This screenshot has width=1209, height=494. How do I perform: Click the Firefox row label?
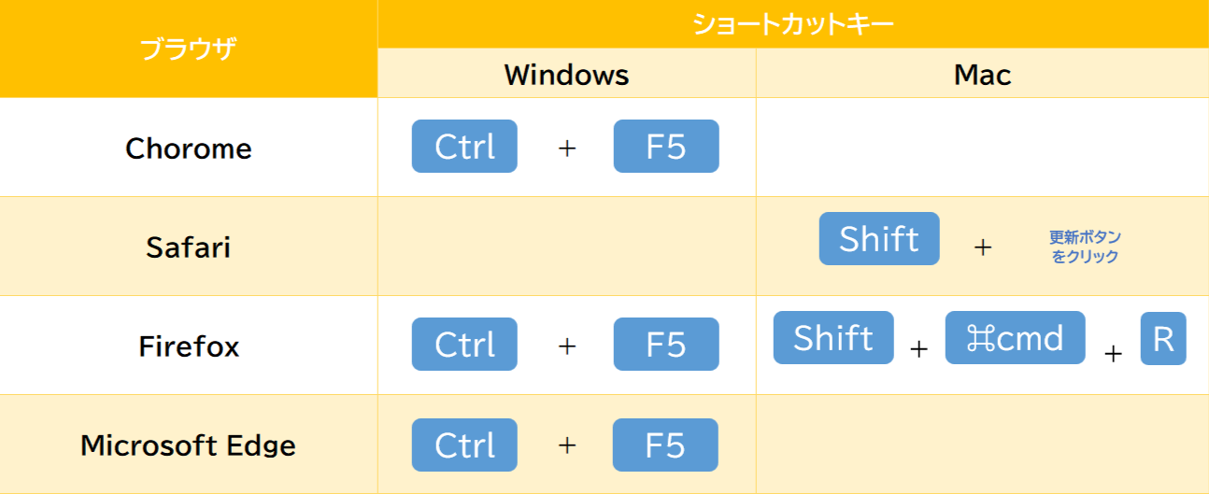click(189, 346)
